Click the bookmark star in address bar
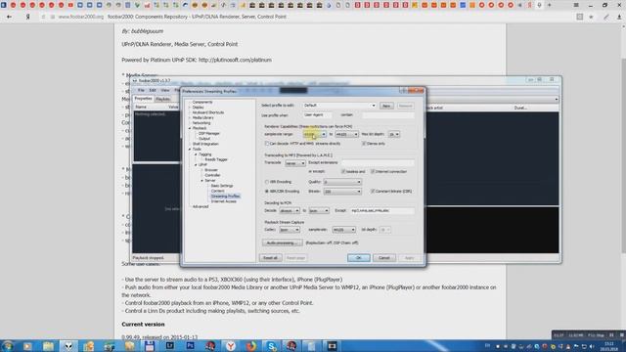The image size is (626, 352). click(x=591, y=17)
